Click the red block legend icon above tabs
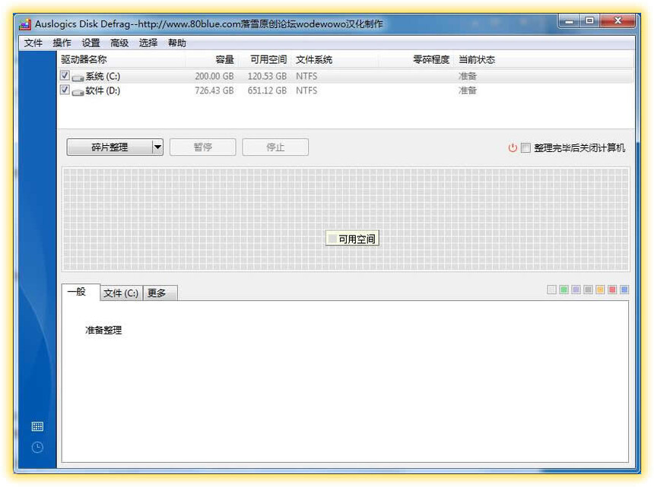 (x=612, y=289)
